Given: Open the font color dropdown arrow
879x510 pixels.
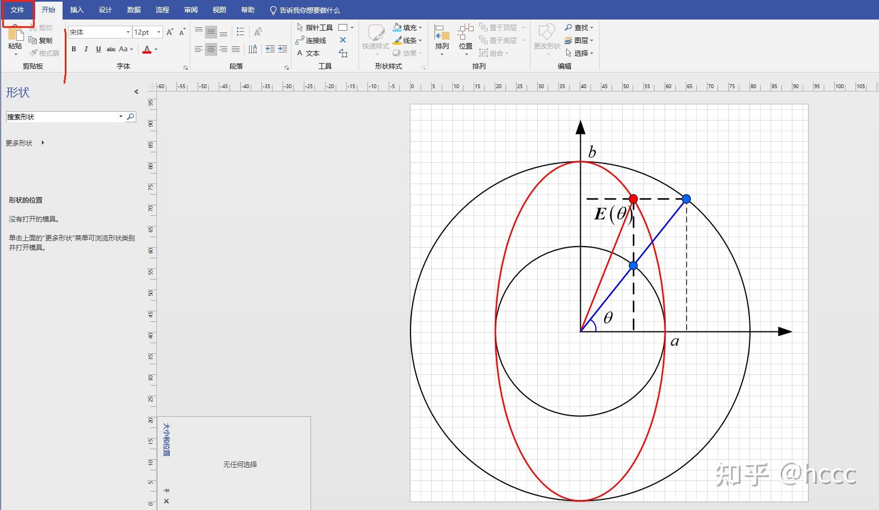Looking at the screenshot, I should click(156, 49).
